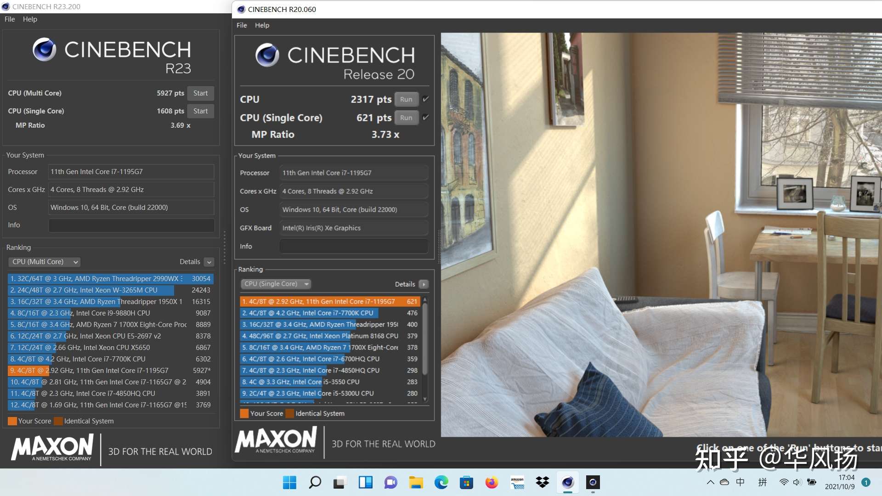Open battery status tray icon
The image size is (882, 496).
[812, 482]
